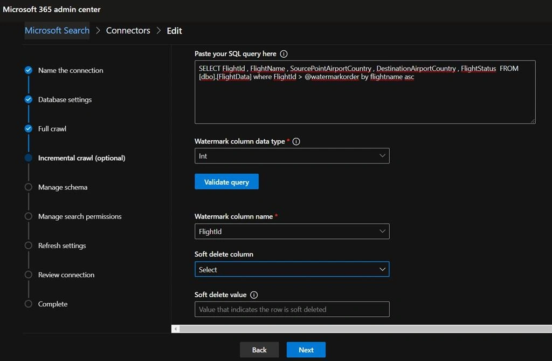Open the Manage schema step

pyautogui.click(x=63, y=188)
